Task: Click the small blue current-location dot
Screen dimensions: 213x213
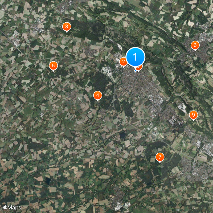Action: 135,71
